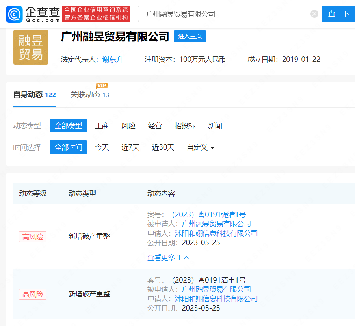
Task: Select 全部时间 time filter
Action: tap(68, 147)
